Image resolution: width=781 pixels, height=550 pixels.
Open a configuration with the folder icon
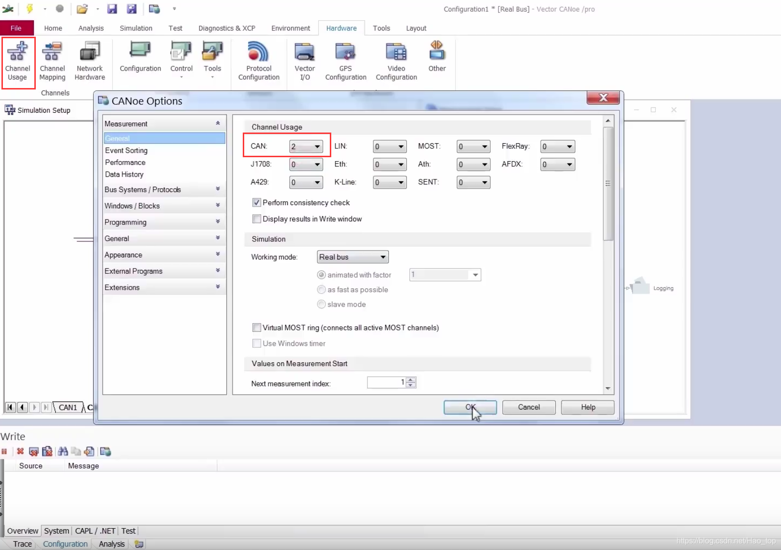82,9
